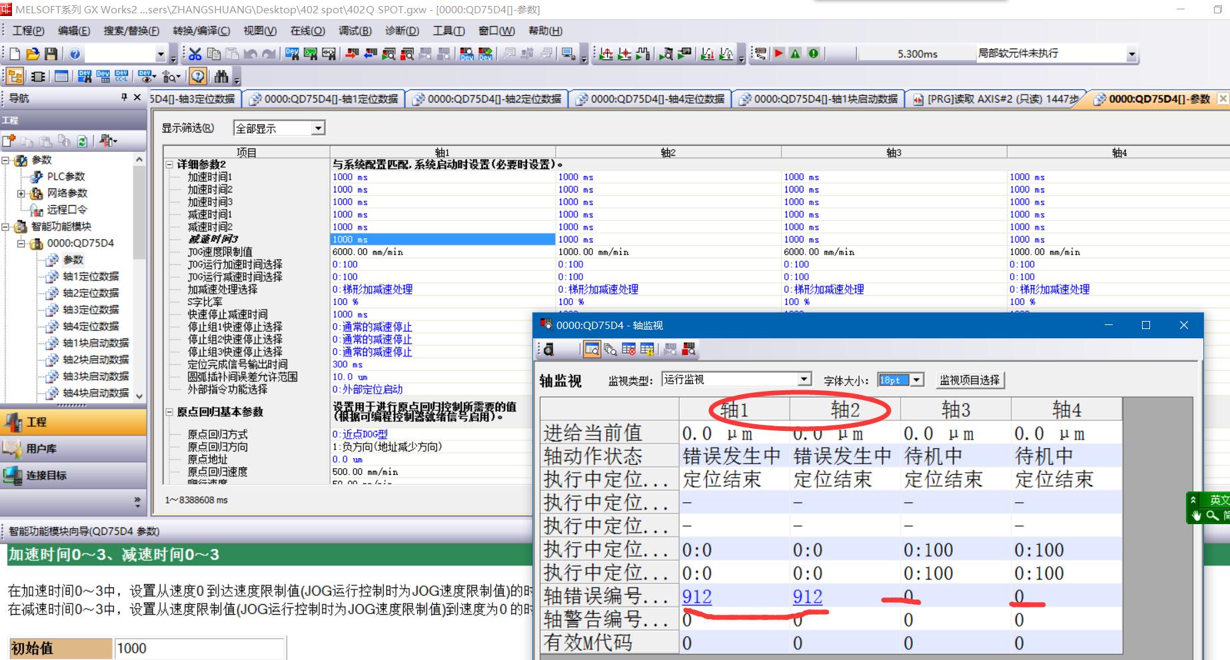This screenshot has height=660, width=1230.
Task: Collapse the 详细参数2 section
Action: pyautogui.click(x=170, y=165)
